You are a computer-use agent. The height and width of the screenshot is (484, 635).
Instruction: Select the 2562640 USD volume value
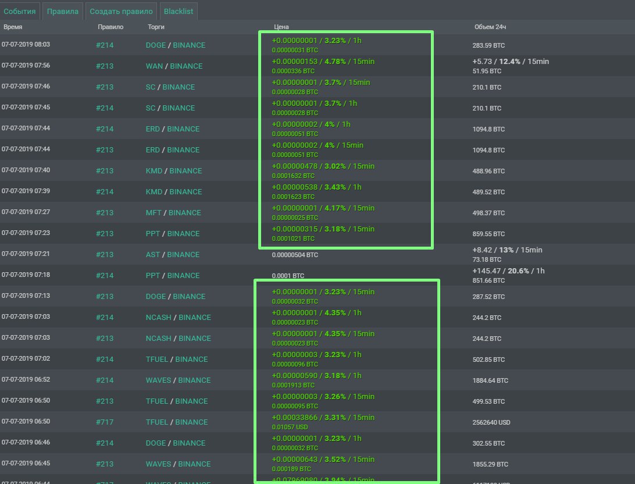tap(492, 422)
